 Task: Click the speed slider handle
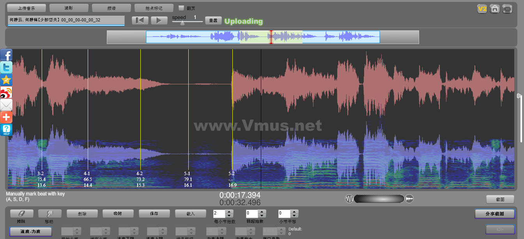coord(182,23)
